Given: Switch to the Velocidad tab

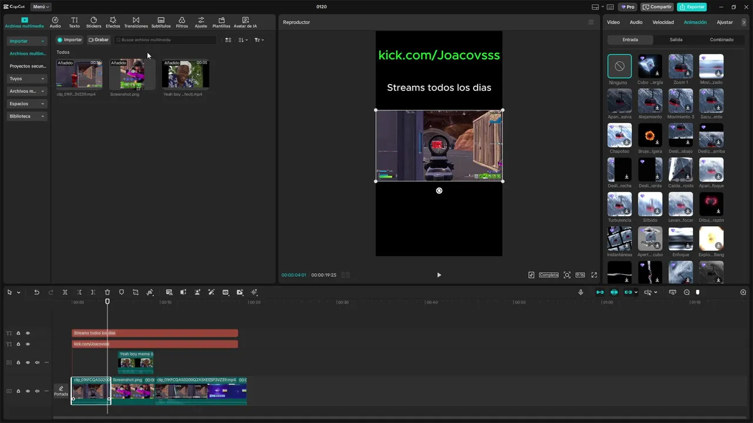Looking at the screenshot, I should (x=663, y=22).
